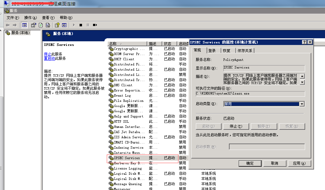Click the Stop Service square toolbar icon
325x190 pixels.
[81, 25]
